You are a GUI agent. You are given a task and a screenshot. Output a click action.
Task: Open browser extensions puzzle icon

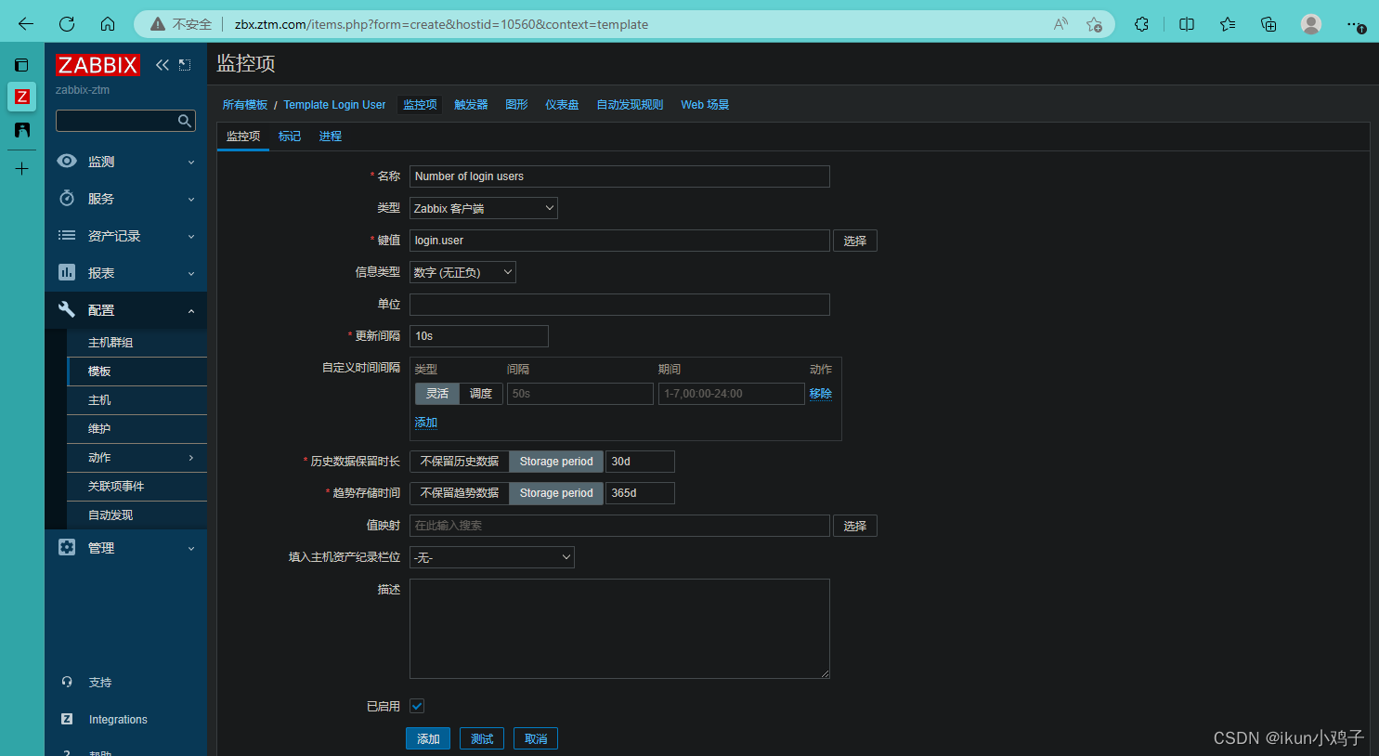click(1141, 24)
